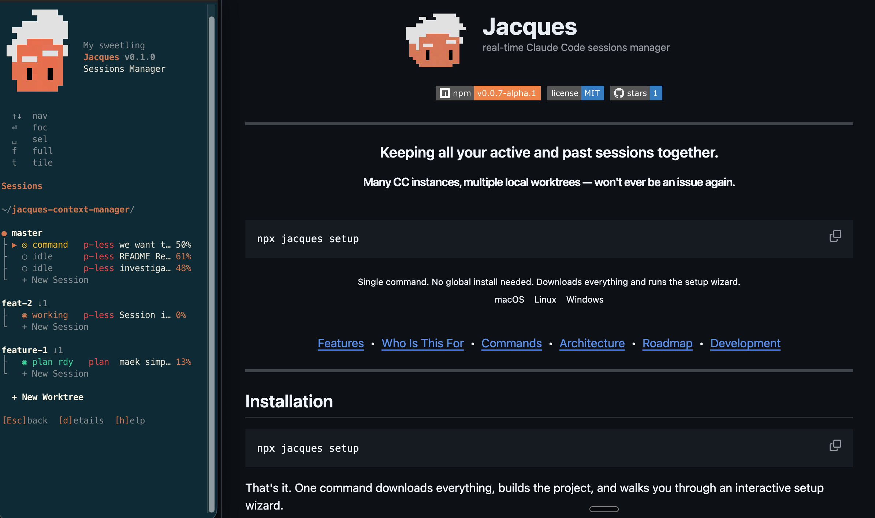Go to the Roadmap link
The height and width of the screenshot is (518, 875).
(667, 343)
